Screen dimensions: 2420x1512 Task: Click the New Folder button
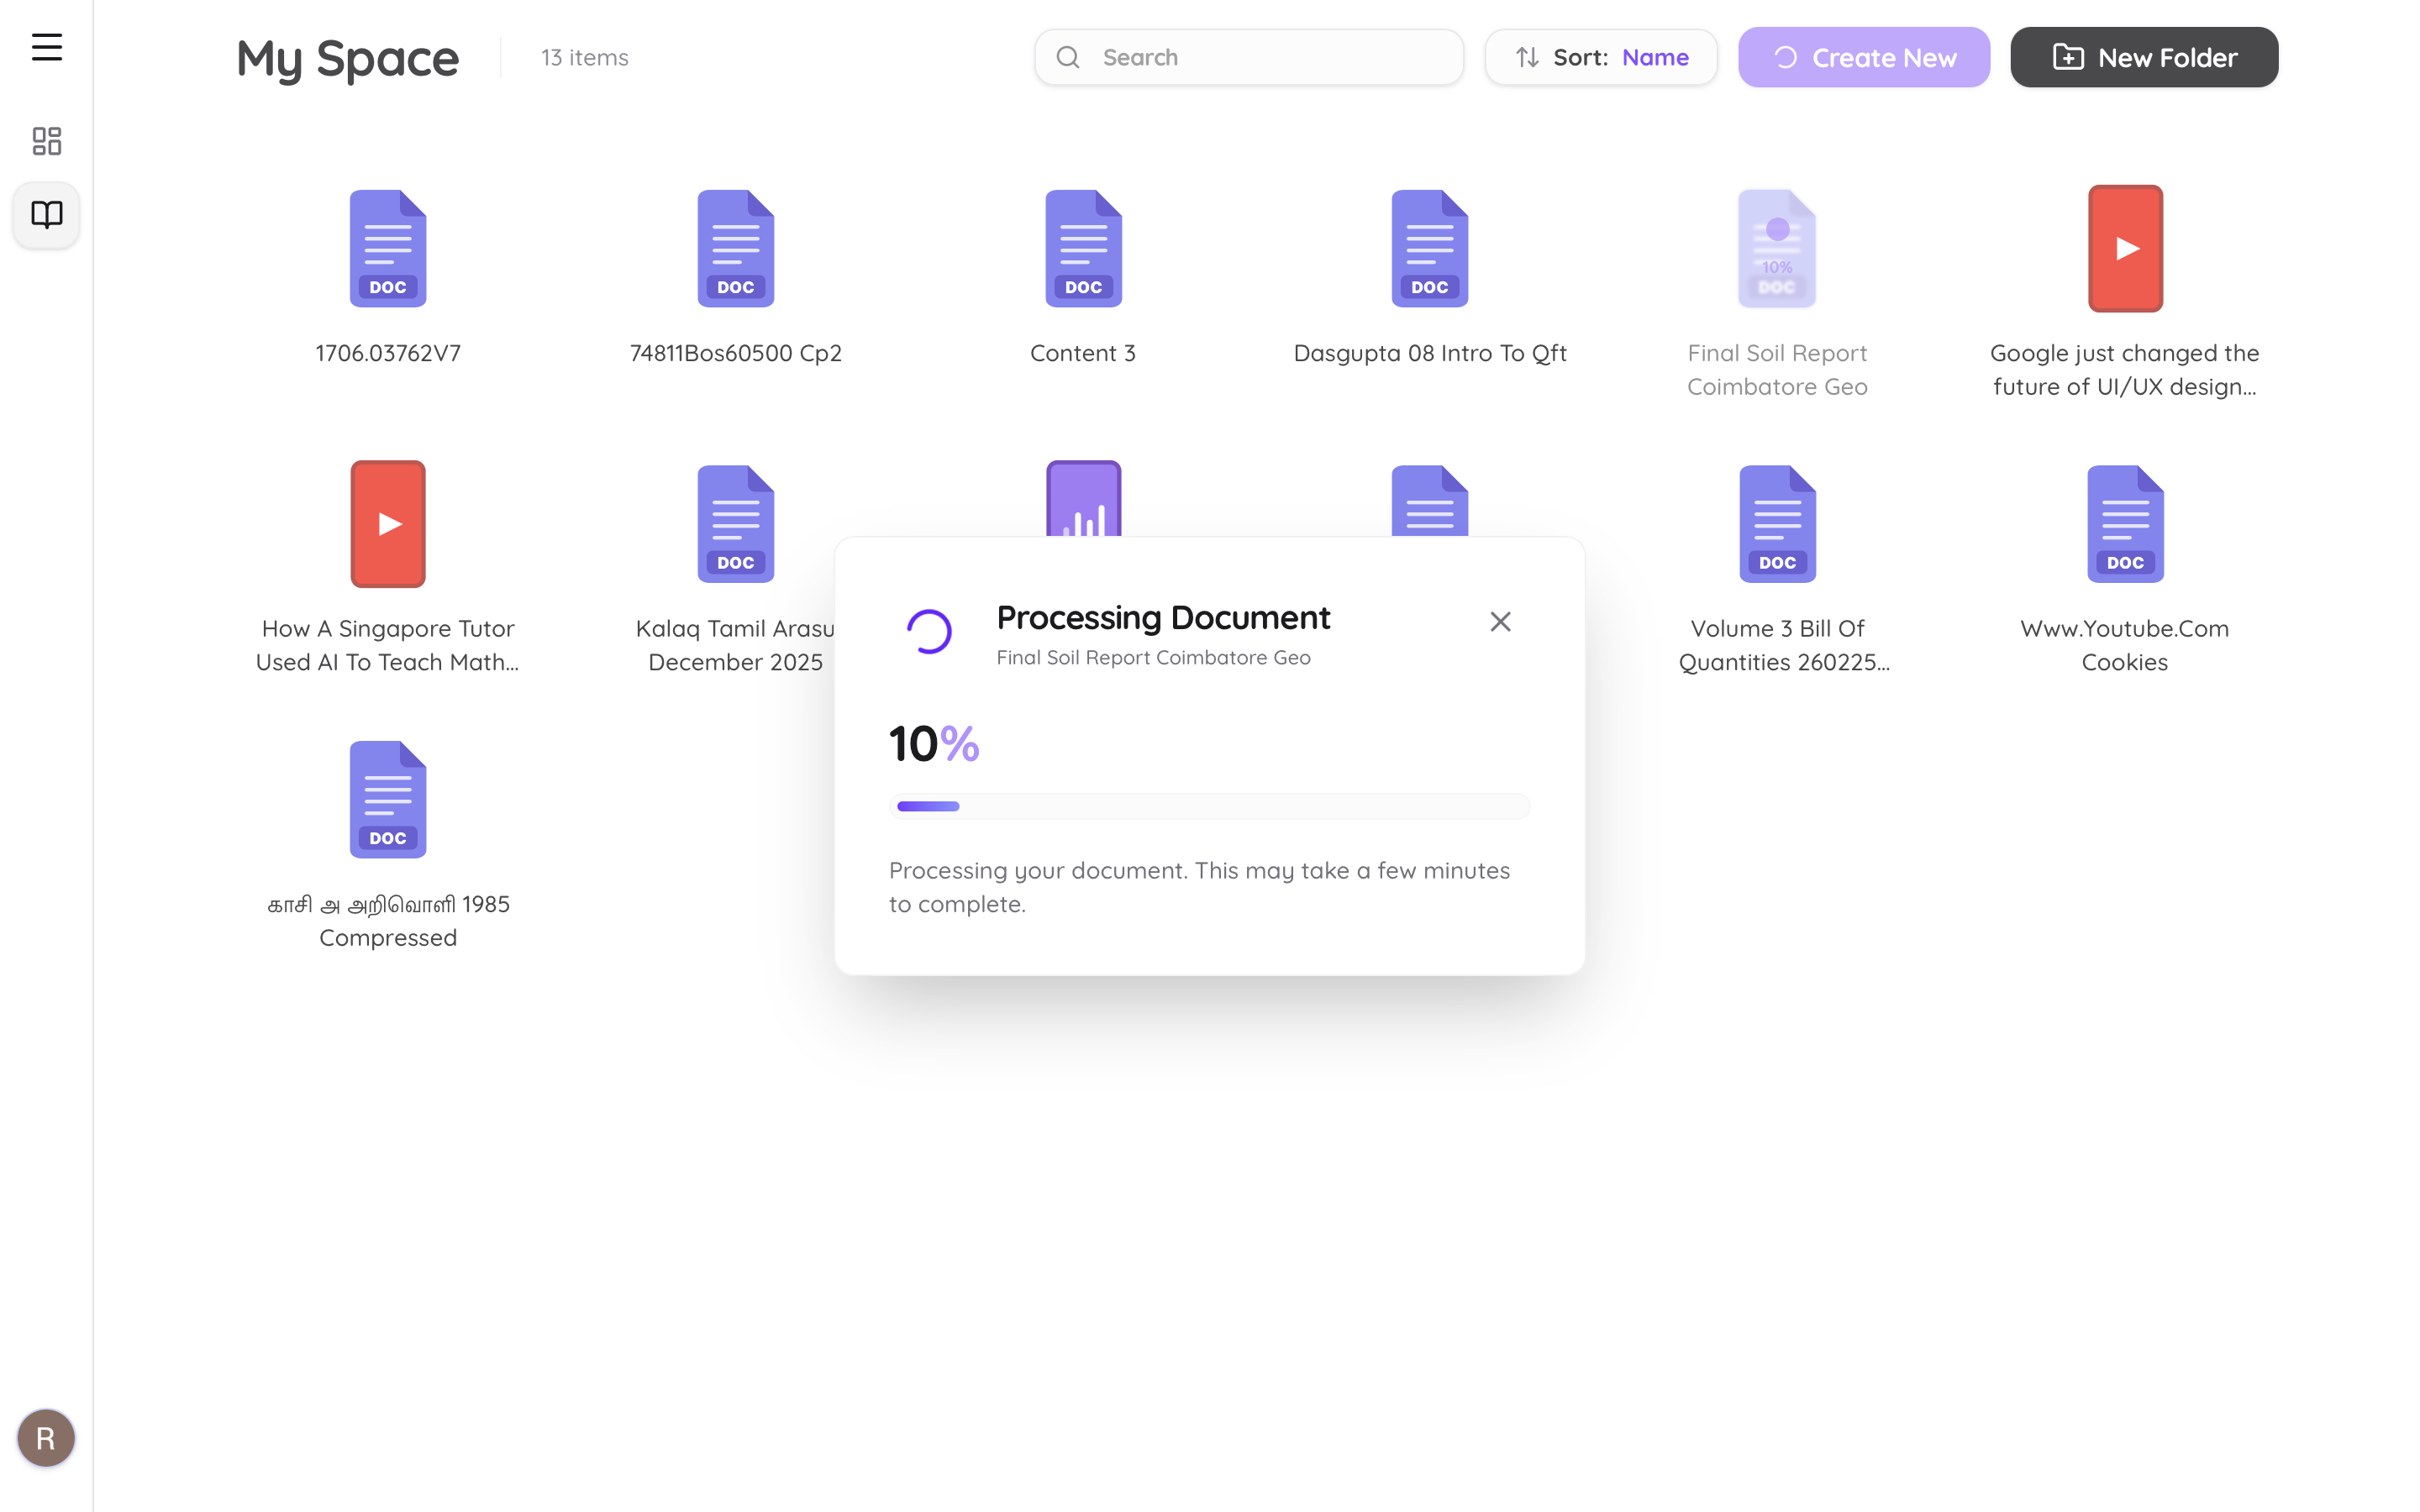tap(2144, 57)
